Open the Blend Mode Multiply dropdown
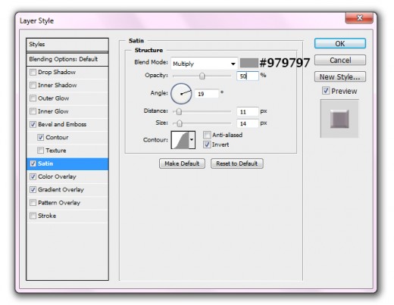The image size is (394, 305). 205,64
